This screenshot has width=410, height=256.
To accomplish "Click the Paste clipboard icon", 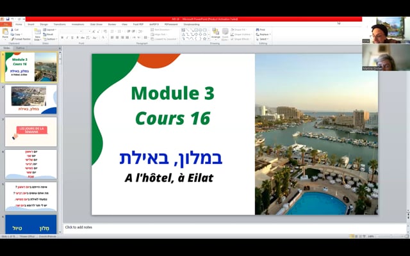I will 5,31.
